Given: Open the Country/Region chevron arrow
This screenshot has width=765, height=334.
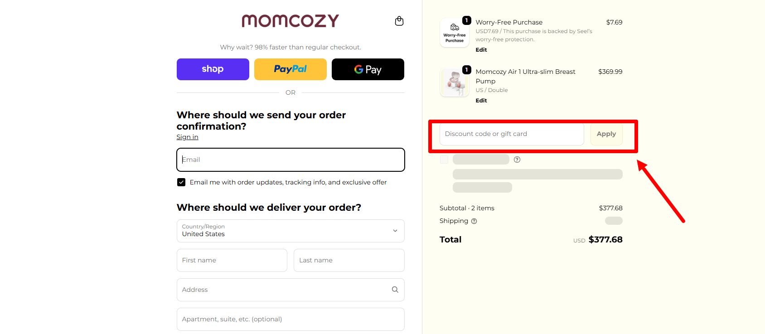Looking at the screenshot, I should (x=394, y=231).
